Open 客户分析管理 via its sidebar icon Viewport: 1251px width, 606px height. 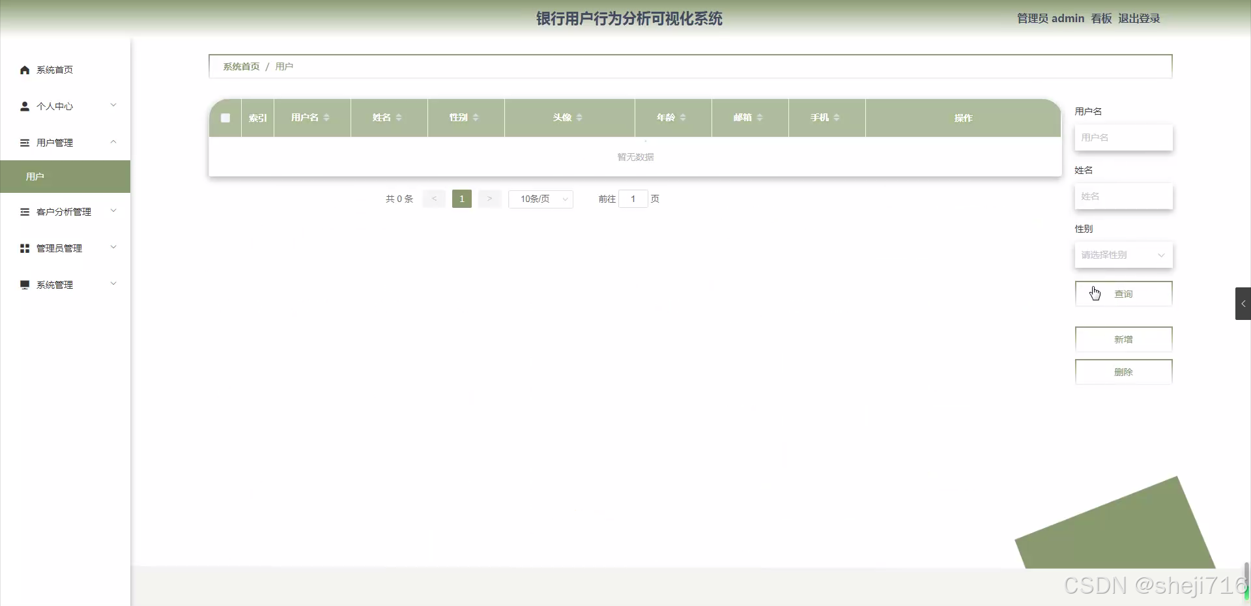click(25, 212)
